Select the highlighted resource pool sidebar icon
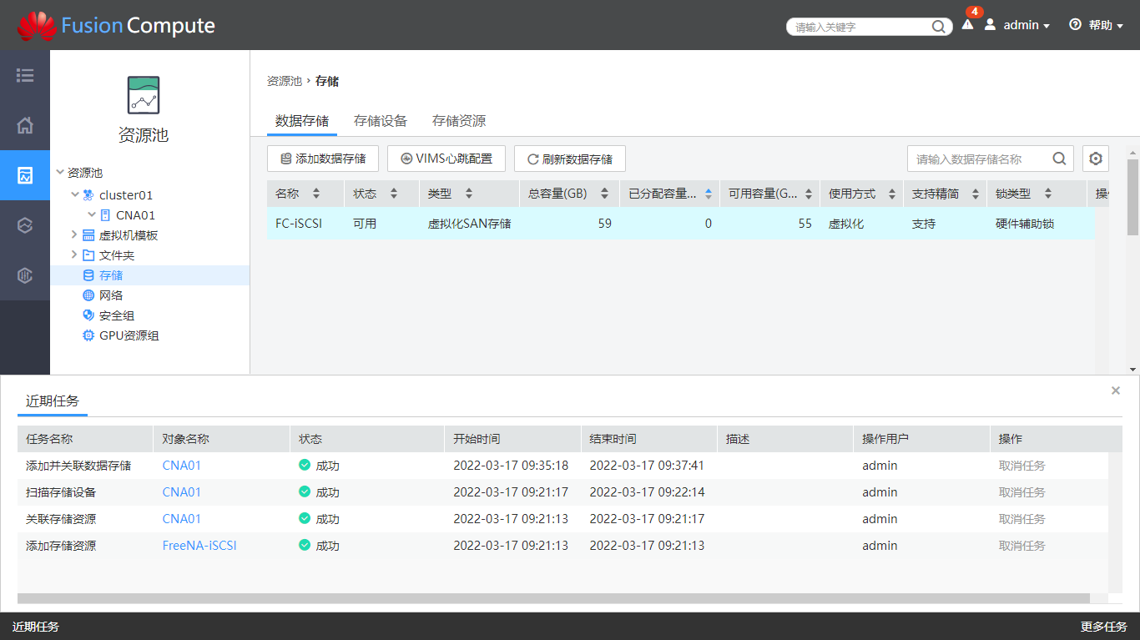 point(25,175)
